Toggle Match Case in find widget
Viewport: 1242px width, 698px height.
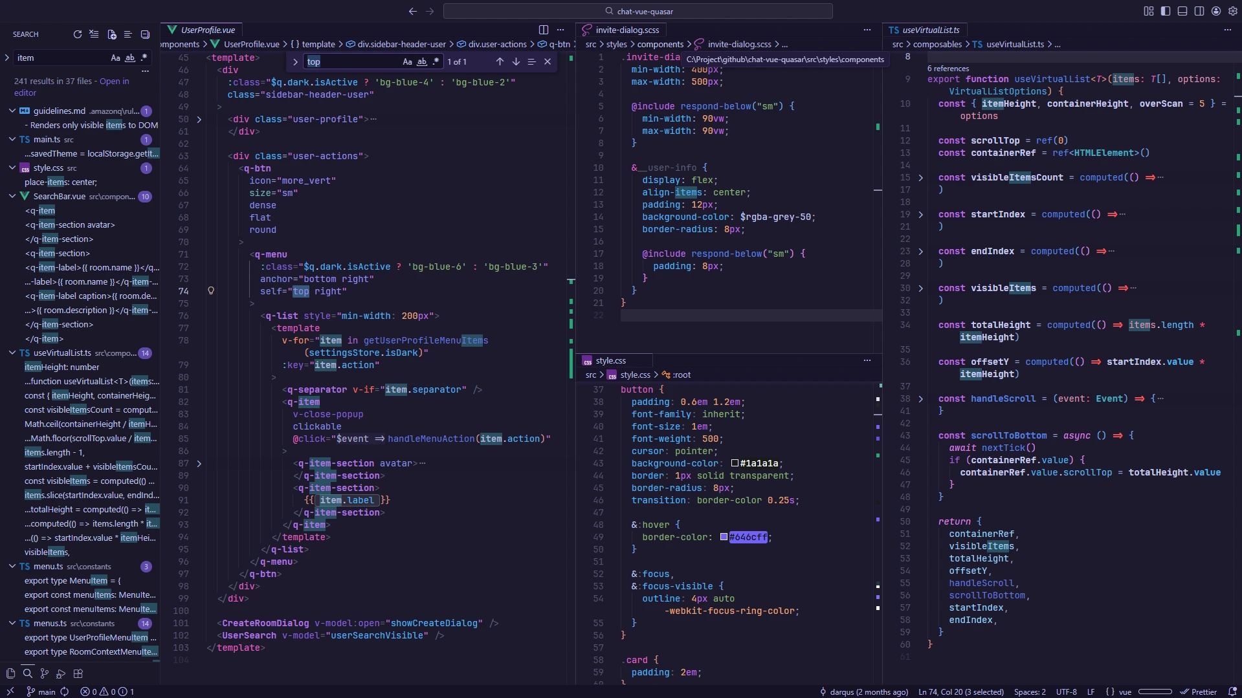click(407, 61)
